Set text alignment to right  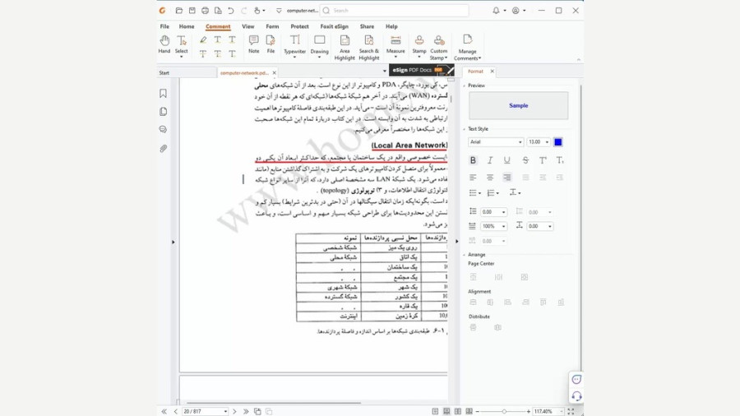pyautogui.click(x=506, y=178)
